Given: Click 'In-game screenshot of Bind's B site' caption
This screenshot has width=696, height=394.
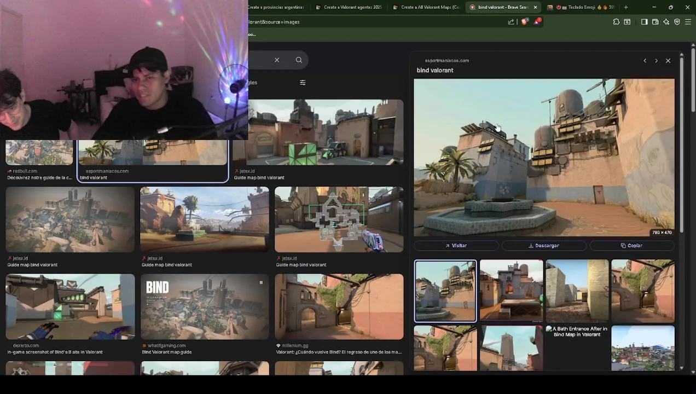Looking at the screenshot, I should (x=55, y=352).
